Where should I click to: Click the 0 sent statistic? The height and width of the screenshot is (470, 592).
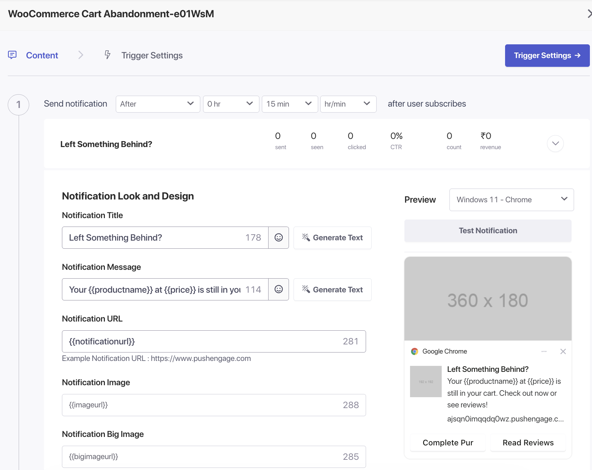[x=281, y=141]
